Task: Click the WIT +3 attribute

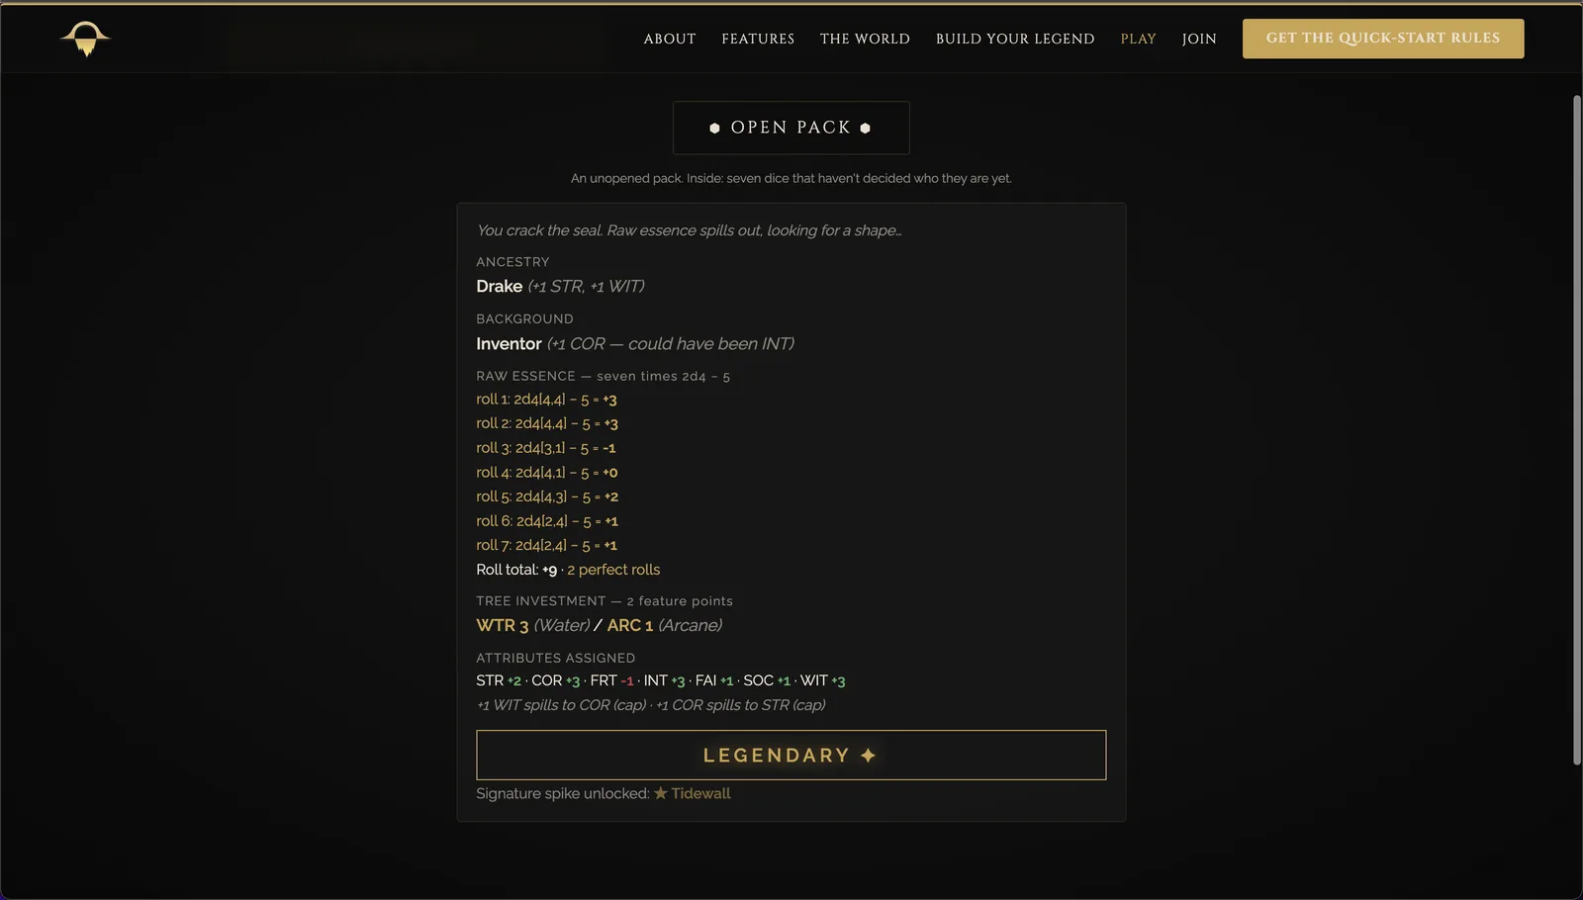Action: click(x=822, y=680)
